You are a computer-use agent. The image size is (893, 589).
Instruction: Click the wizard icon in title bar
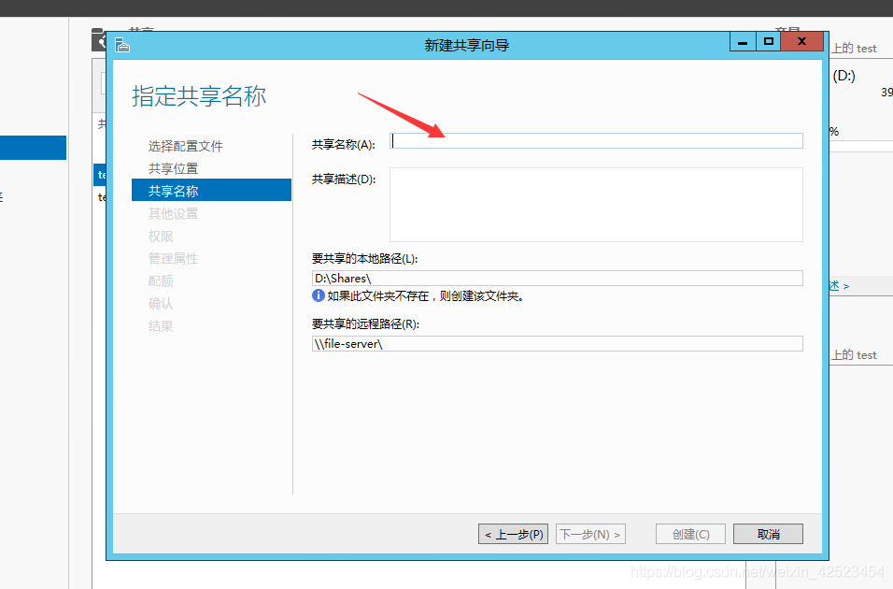coord(121,45)
